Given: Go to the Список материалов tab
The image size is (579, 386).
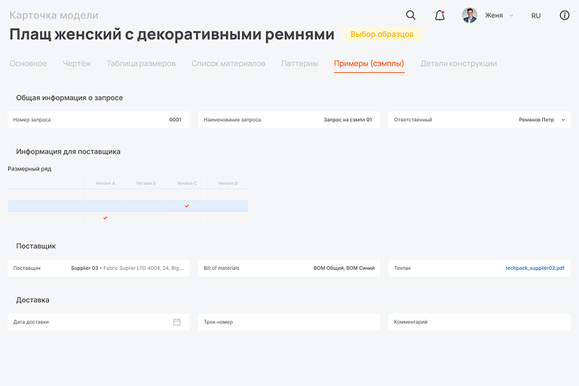Looking at the screenshot, I should pos(228,63).
